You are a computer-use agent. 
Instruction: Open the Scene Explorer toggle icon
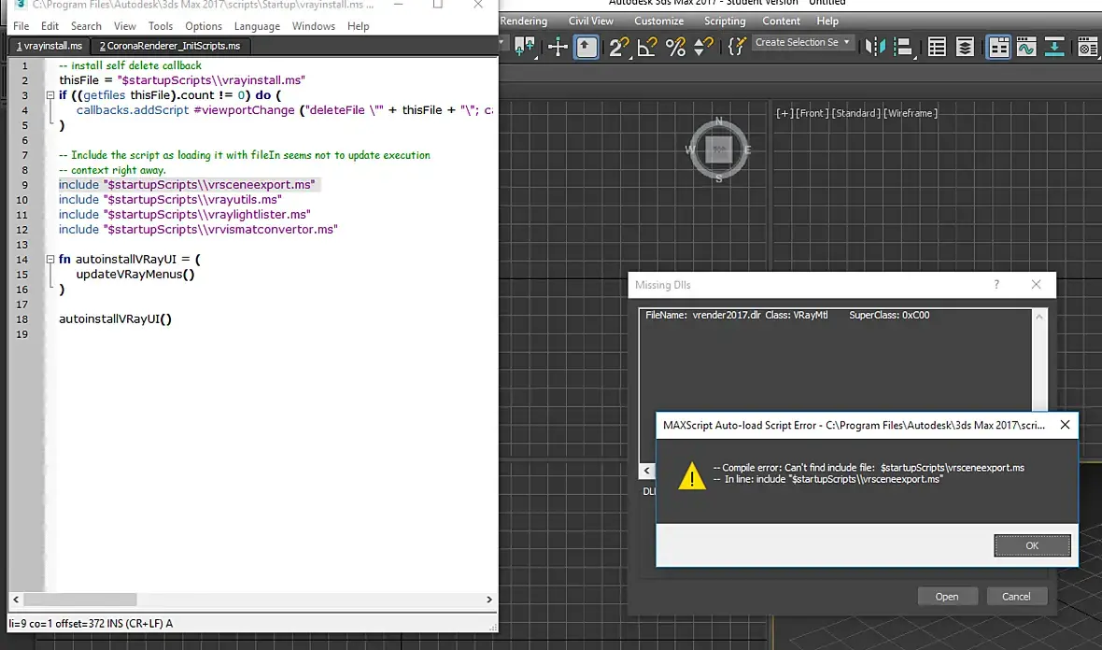pyautogui.click(x=937, y=47)
